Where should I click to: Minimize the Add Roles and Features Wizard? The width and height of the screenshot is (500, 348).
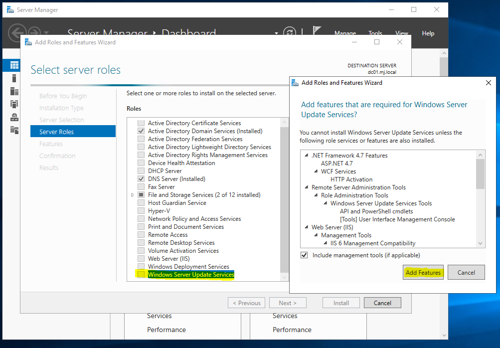click(354, 42)
